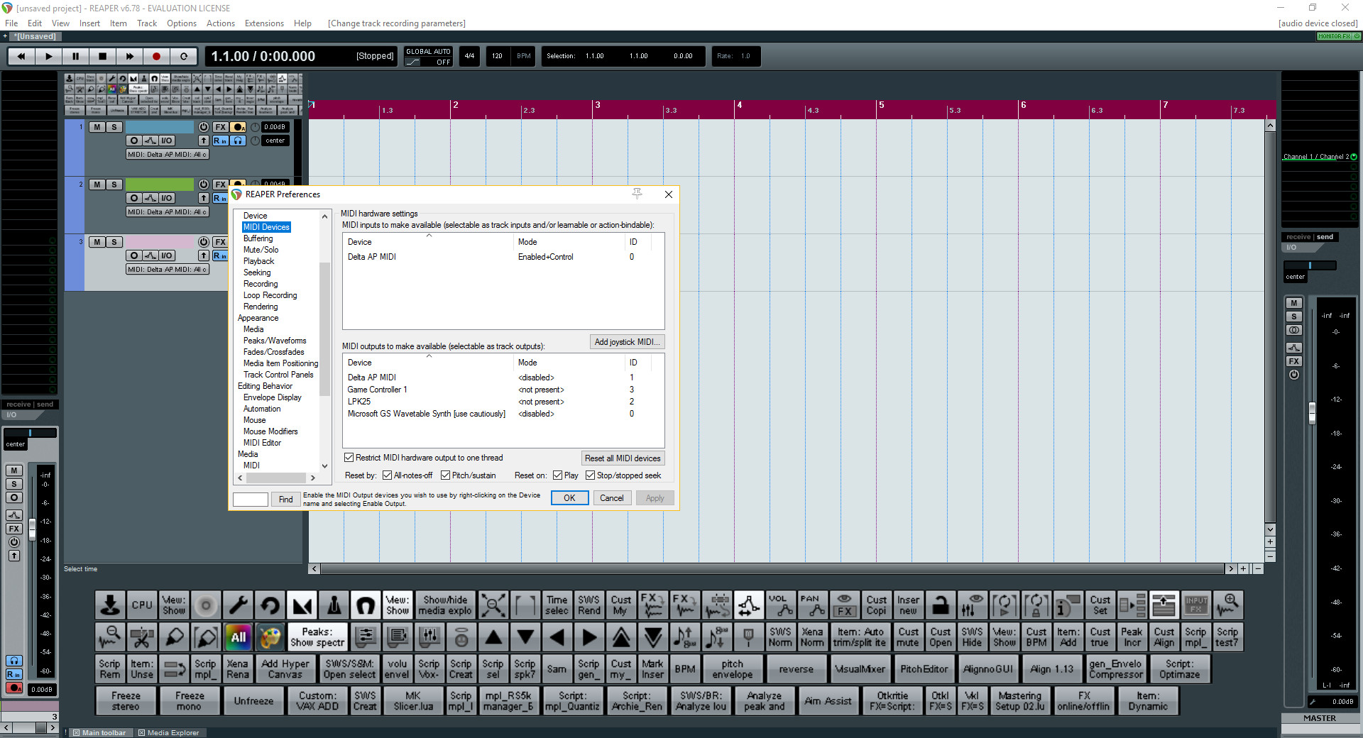Toggle the Pitch/sustain checkbox

tap(446, 475)
